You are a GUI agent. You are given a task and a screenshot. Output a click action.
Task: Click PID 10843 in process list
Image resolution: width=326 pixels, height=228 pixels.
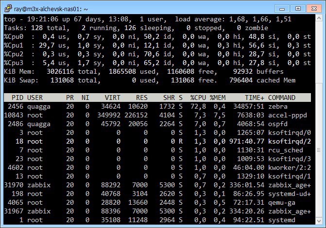pyautogui.click(x=14, y=115)
